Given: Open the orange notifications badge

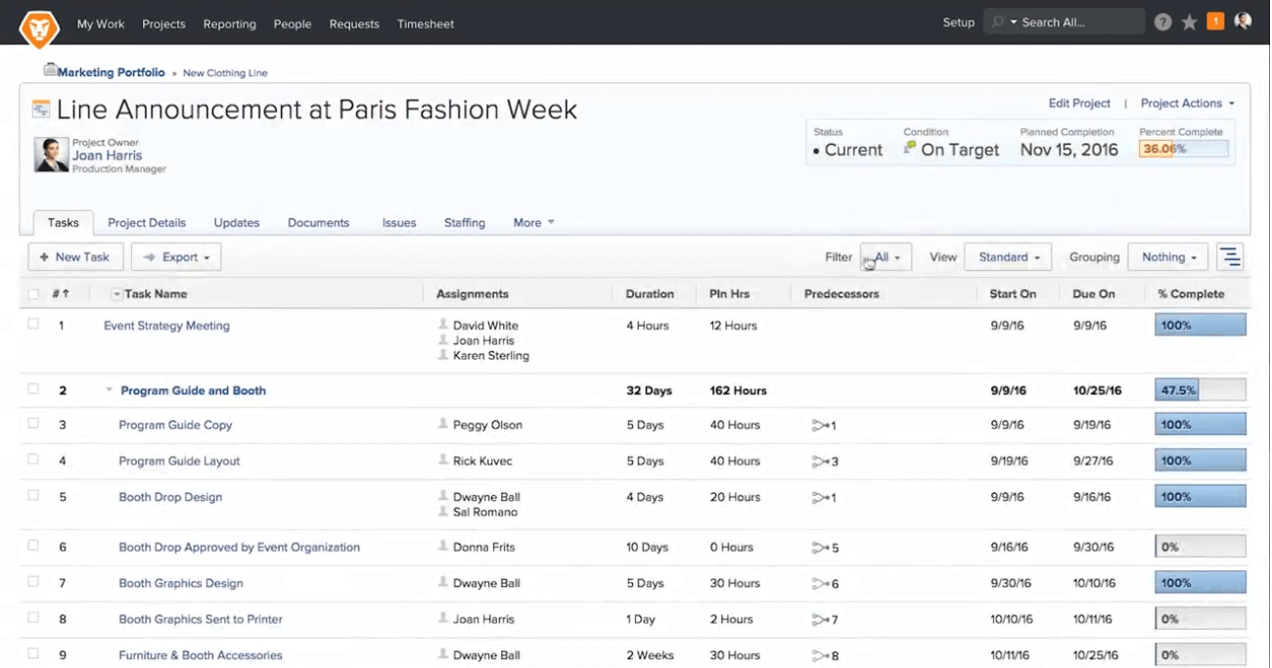Looking at the screenshot, I should [x=1215, y=22].
